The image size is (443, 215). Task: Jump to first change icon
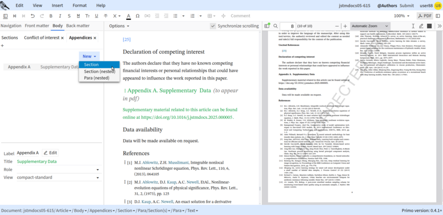(x=15, y=16)
